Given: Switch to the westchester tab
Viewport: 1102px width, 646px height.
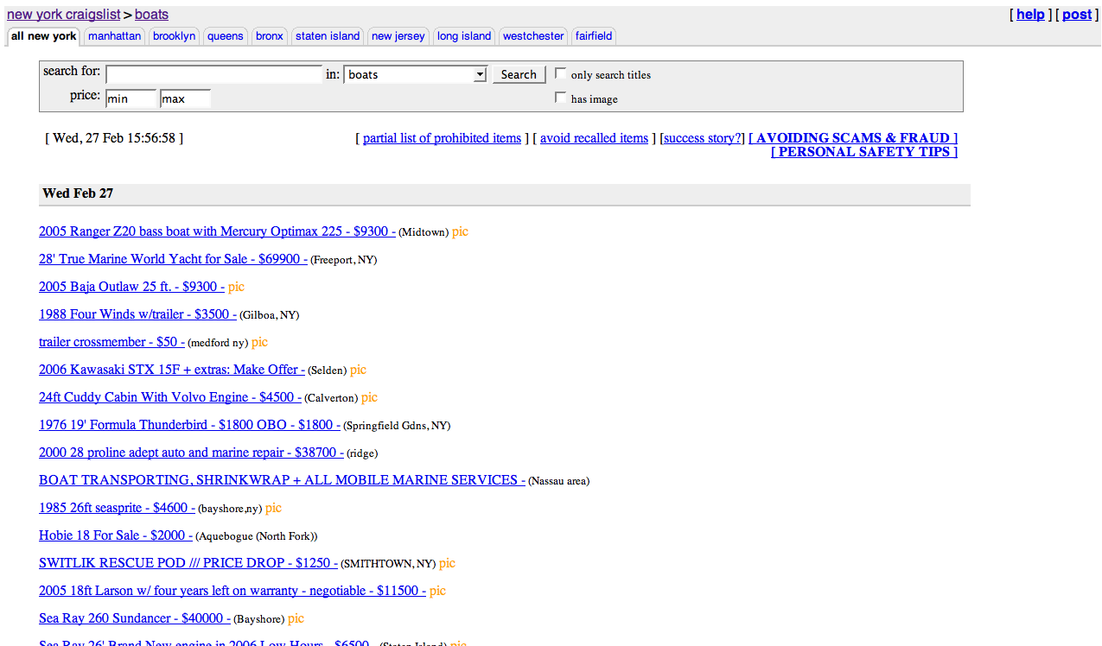Looking at the screenshot, I should tap(533, 36).
